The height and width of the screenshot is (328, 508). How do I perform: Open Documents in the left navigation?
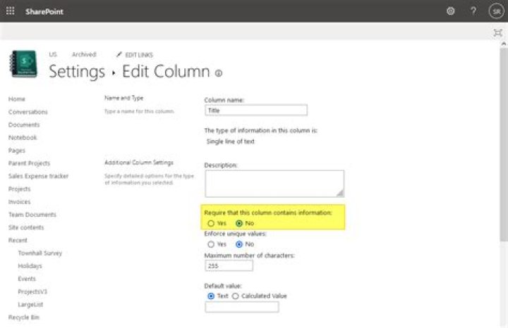click(24, 125)
